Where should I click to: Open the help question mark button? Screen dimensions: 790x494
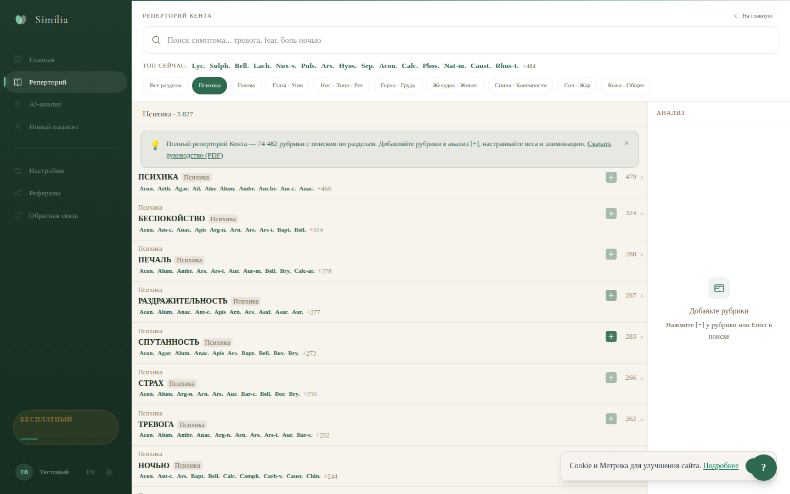pyautogui.click(x=763, y=468)
